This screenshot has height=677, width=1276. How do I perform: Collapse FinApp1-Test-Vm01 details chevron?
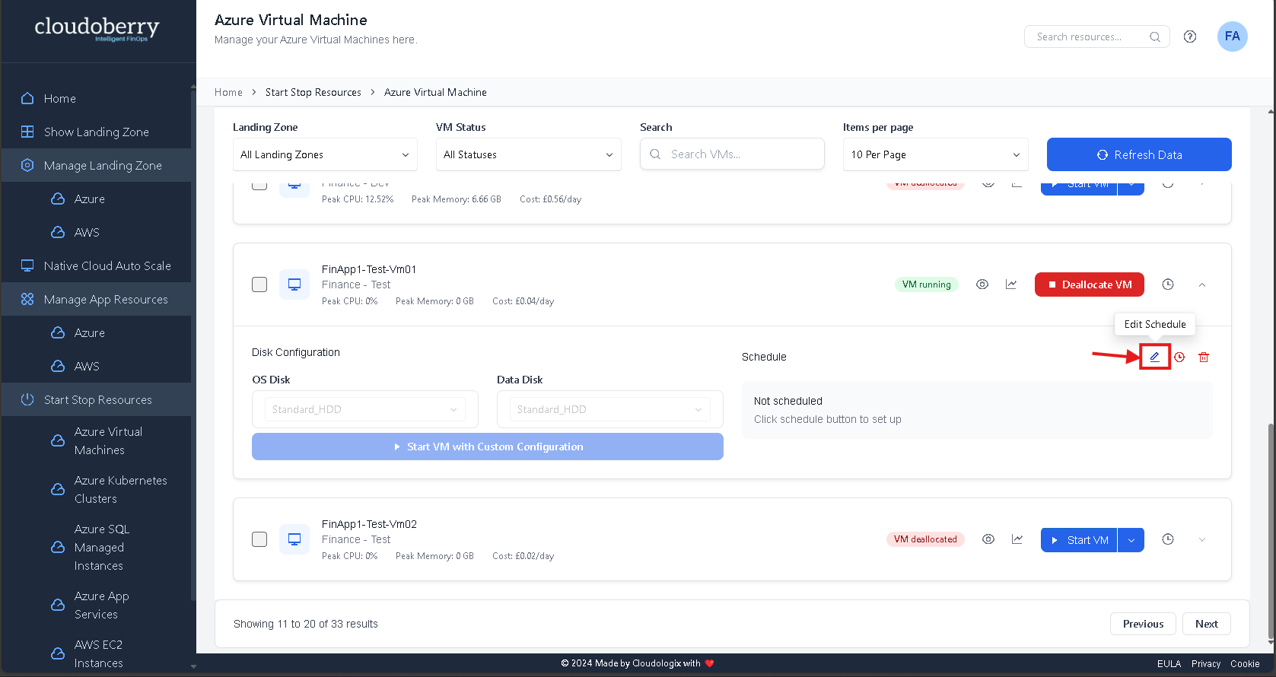(1202, 284)
